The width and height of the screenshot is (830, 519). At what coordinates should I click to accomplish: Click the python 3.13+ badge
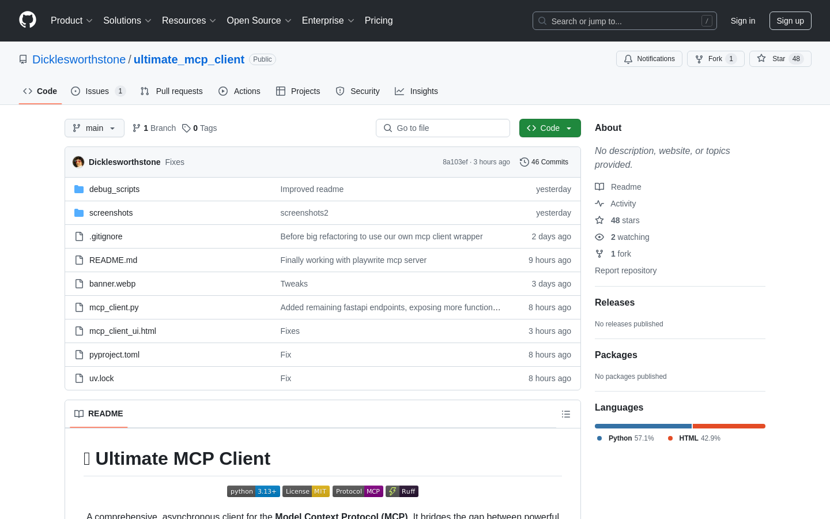pos(254,491)
